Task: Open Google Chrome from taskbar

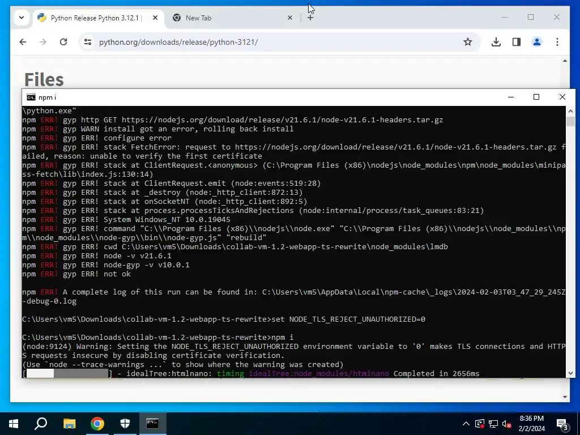Action: point(97,424)
